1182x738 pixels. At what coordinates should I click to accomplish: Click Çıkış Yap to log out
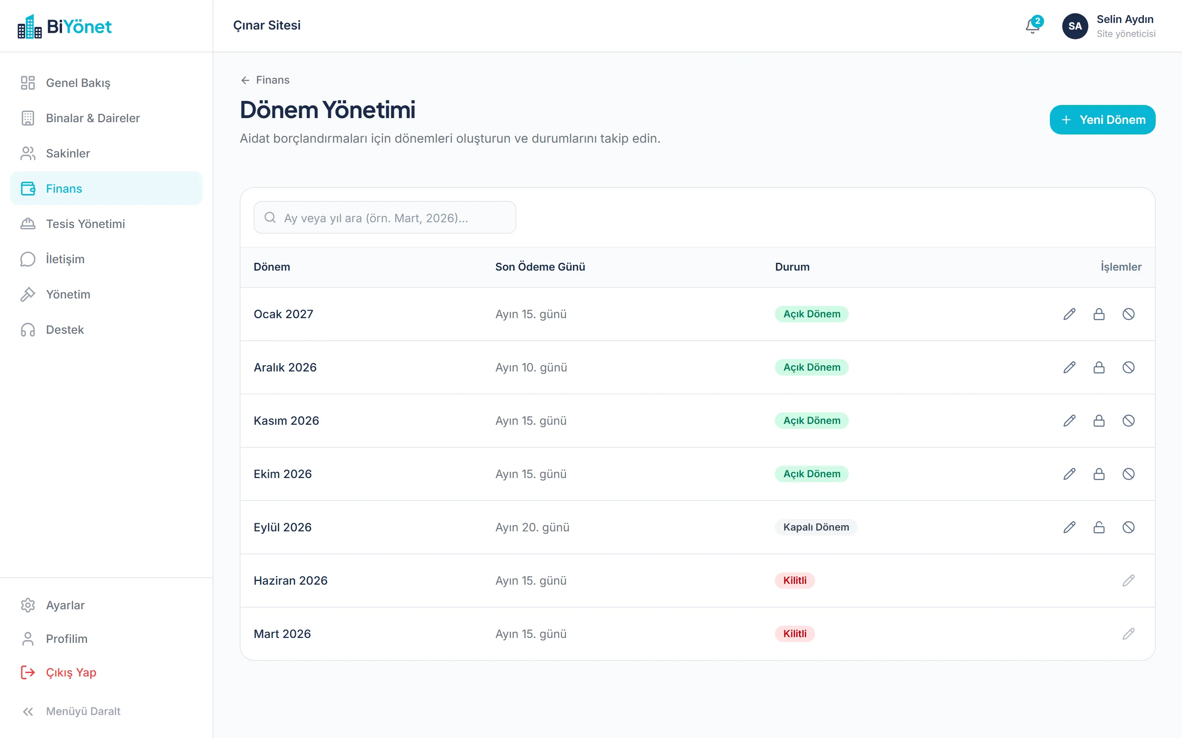pyautogui.click(x=106, y=672)
